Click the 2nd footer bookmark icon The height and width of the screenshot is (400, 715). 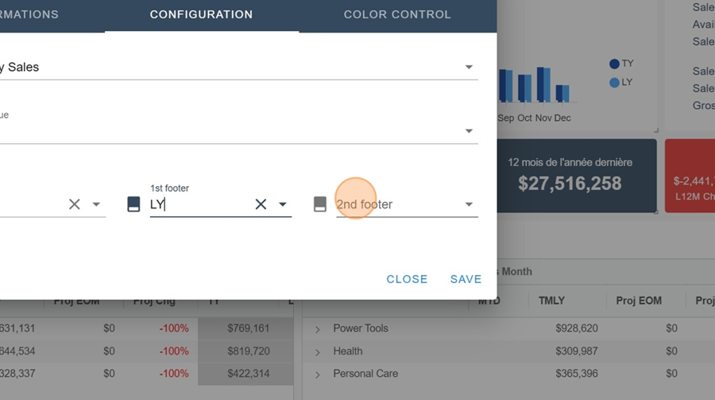pyautogui.click(x=320, y=204)
